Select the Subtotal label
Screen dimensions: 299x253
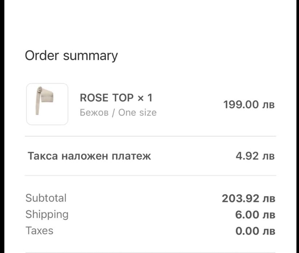tap(46, 198)
